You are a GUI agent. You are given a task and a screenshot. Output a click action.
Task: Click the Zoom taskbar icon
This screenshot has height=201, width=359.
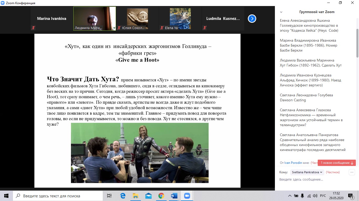[x=187, y=196]
